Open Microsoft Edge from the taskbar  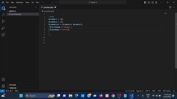(x=77, y=96)
